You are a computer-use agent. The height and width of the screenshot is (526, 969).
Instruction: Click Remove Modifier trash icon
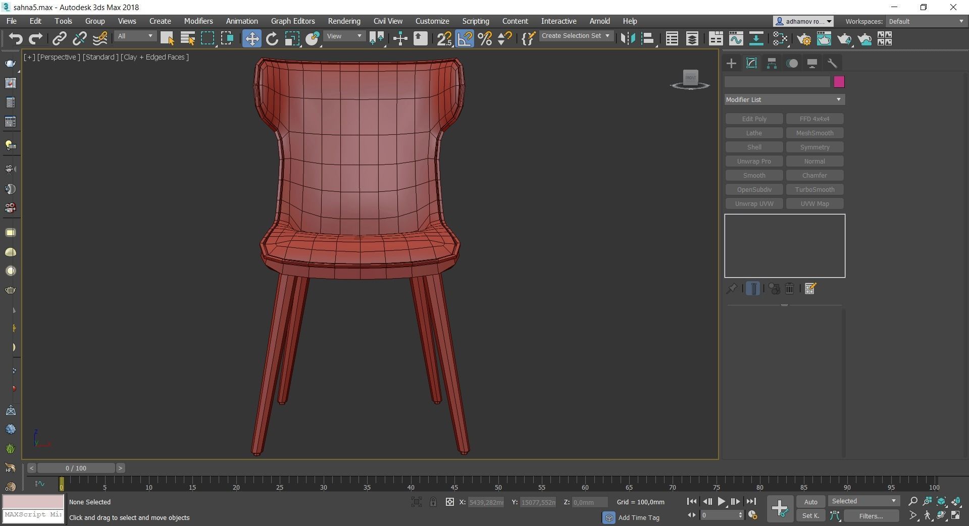[x=790, y=288]
